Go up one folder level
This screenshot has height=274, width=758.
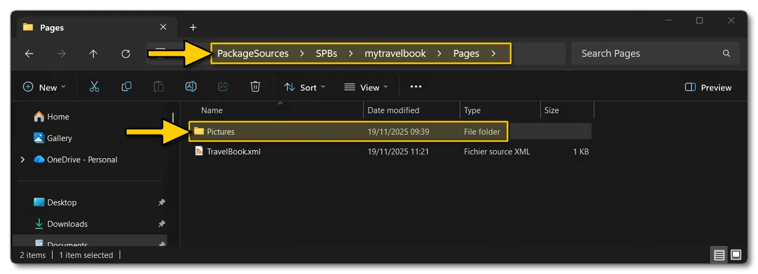93,54
